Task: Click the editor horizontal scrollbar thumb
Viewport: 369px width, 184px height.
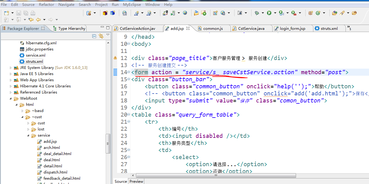Action: click(216, 176)
